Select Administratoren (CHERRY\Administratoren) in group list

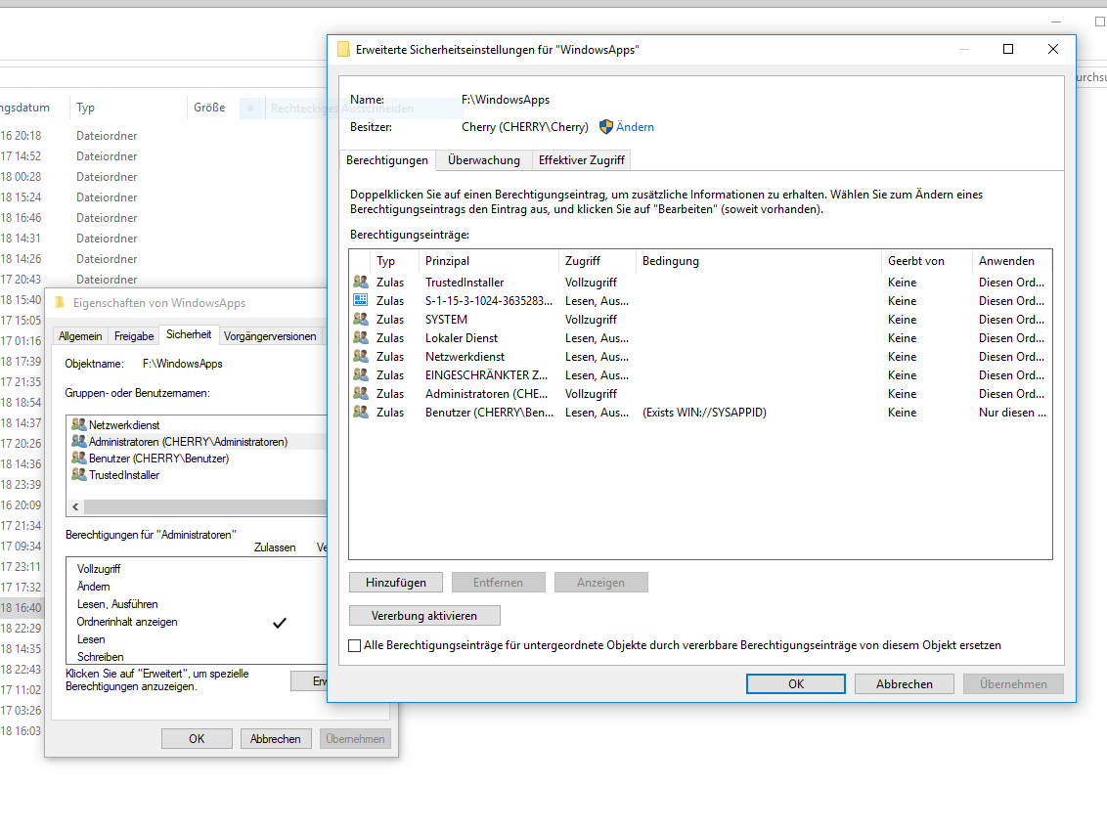[188, 441]
